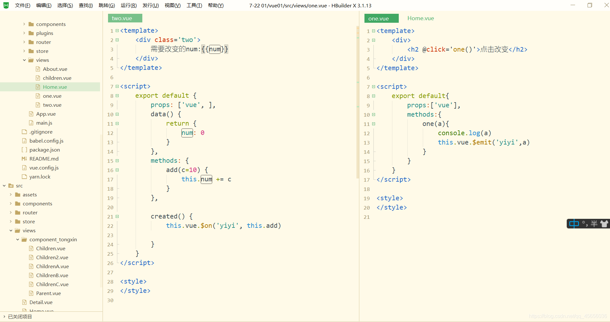610x322 pixels.
Task: Expand the top router folder chevron
Action: pyautogui.click(x=24, y=42)
